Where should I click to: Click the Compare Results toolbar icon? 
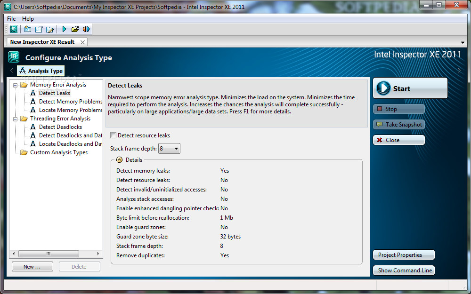(x=86, y=29)
